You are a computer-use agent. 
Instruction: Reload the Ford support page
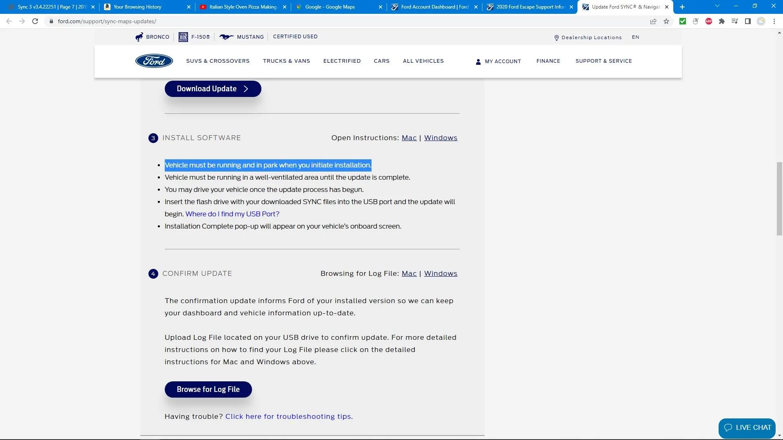(35, 21)
